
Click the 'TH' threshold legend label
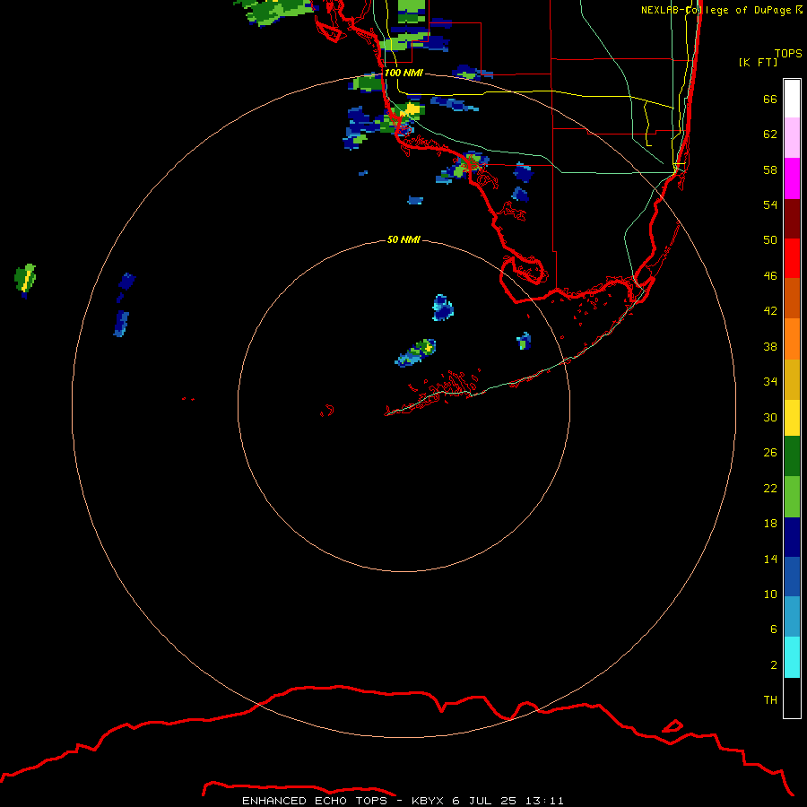click(770, 700)
